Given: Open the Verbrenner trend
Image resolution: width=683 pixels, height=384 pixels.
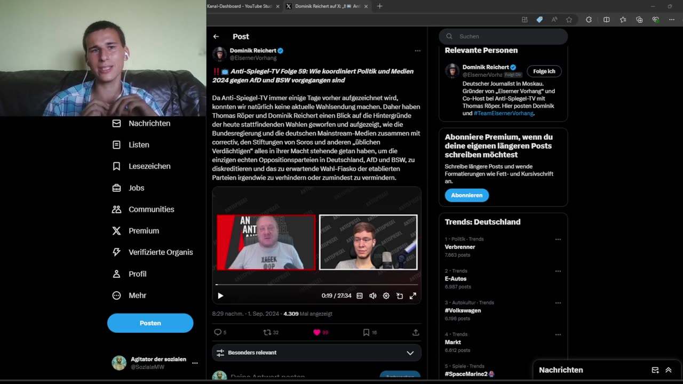Looking at the screenshot, I should pyautogui.click(x=460, y=247).
